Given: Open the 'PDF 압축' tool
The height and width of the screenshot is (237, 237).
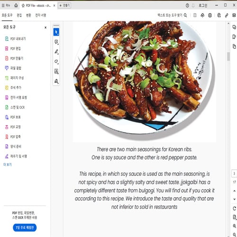Looking at the screenshot, I should 13,137.
